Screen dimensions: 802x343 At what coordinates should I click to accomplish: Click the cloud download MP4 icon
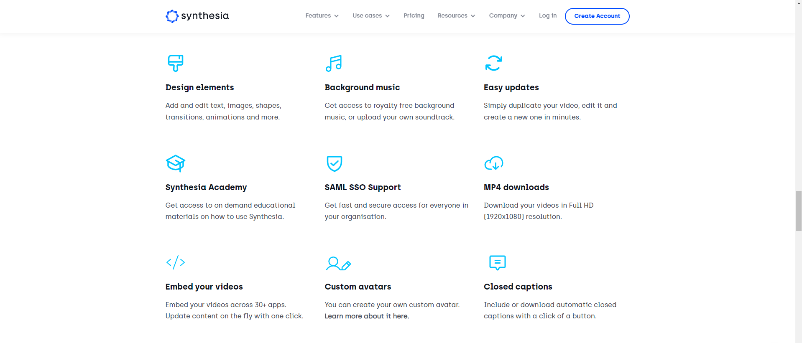(x=494, y=163)
